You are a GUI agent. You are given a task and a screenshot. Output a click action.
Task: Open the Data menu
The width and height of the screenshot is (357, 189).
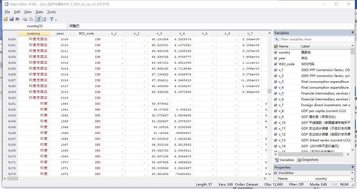click(39, 12)
